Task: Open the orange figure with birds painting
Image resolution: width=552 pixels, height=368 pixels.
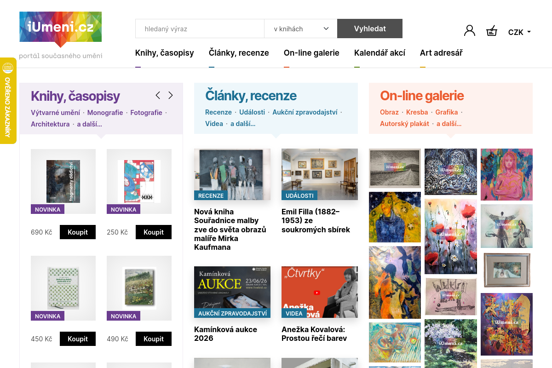Action: (x=395, y=282)
